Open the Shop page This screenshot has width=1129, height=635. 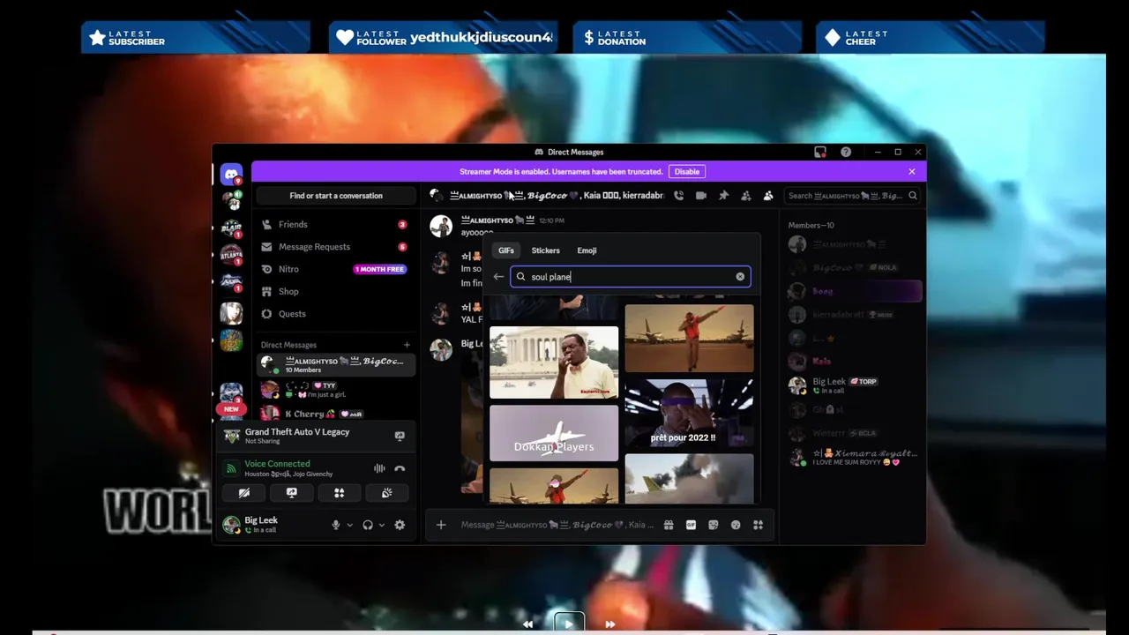pyautogui.click(x=335, y=291)
